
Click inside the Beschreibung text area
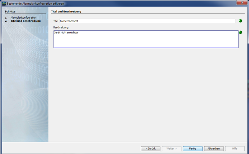click(x=146, y=39)
